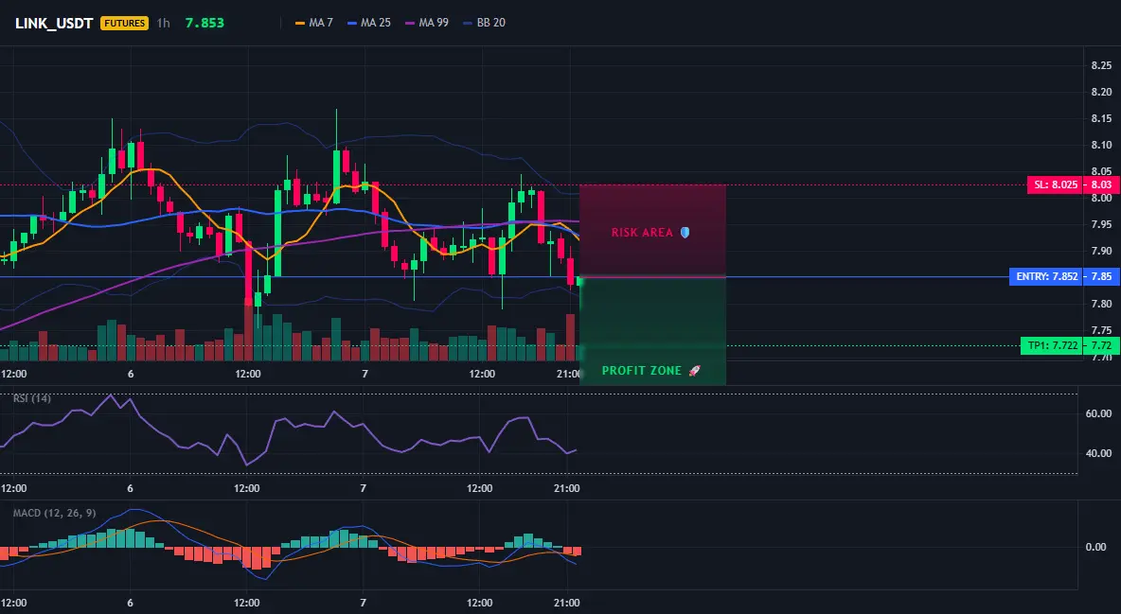Click the current price 7.853
The image size is (1121, 614).
pos(205,23)
